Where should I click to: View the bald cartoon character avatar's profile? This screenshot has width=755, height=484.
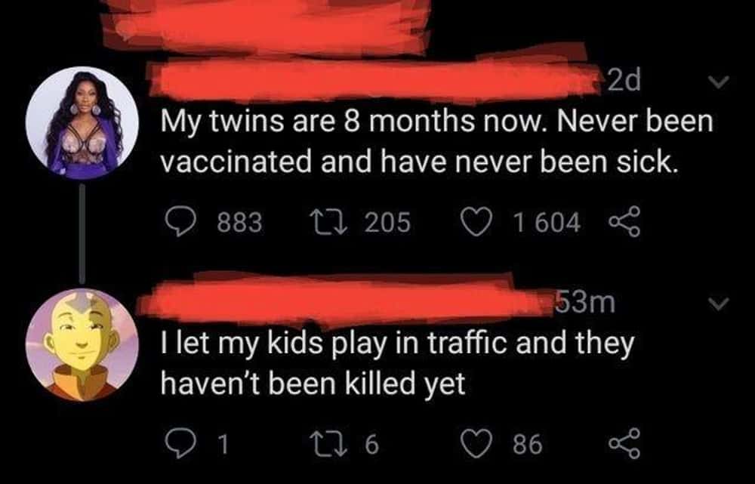point(82,344)
